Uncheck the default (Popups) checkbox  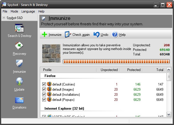44,100
